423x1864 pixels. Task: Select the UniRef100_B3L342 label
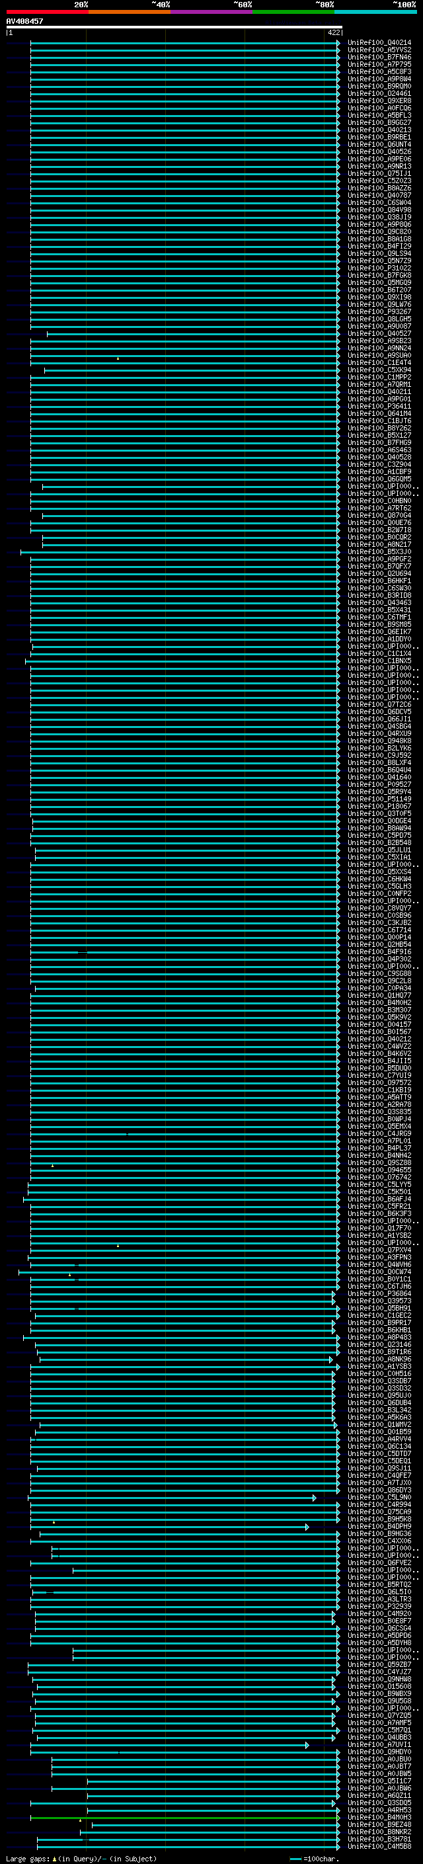[x=379, y=1410]
